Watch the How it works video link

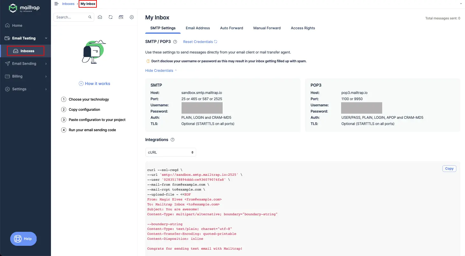[95, 84]
